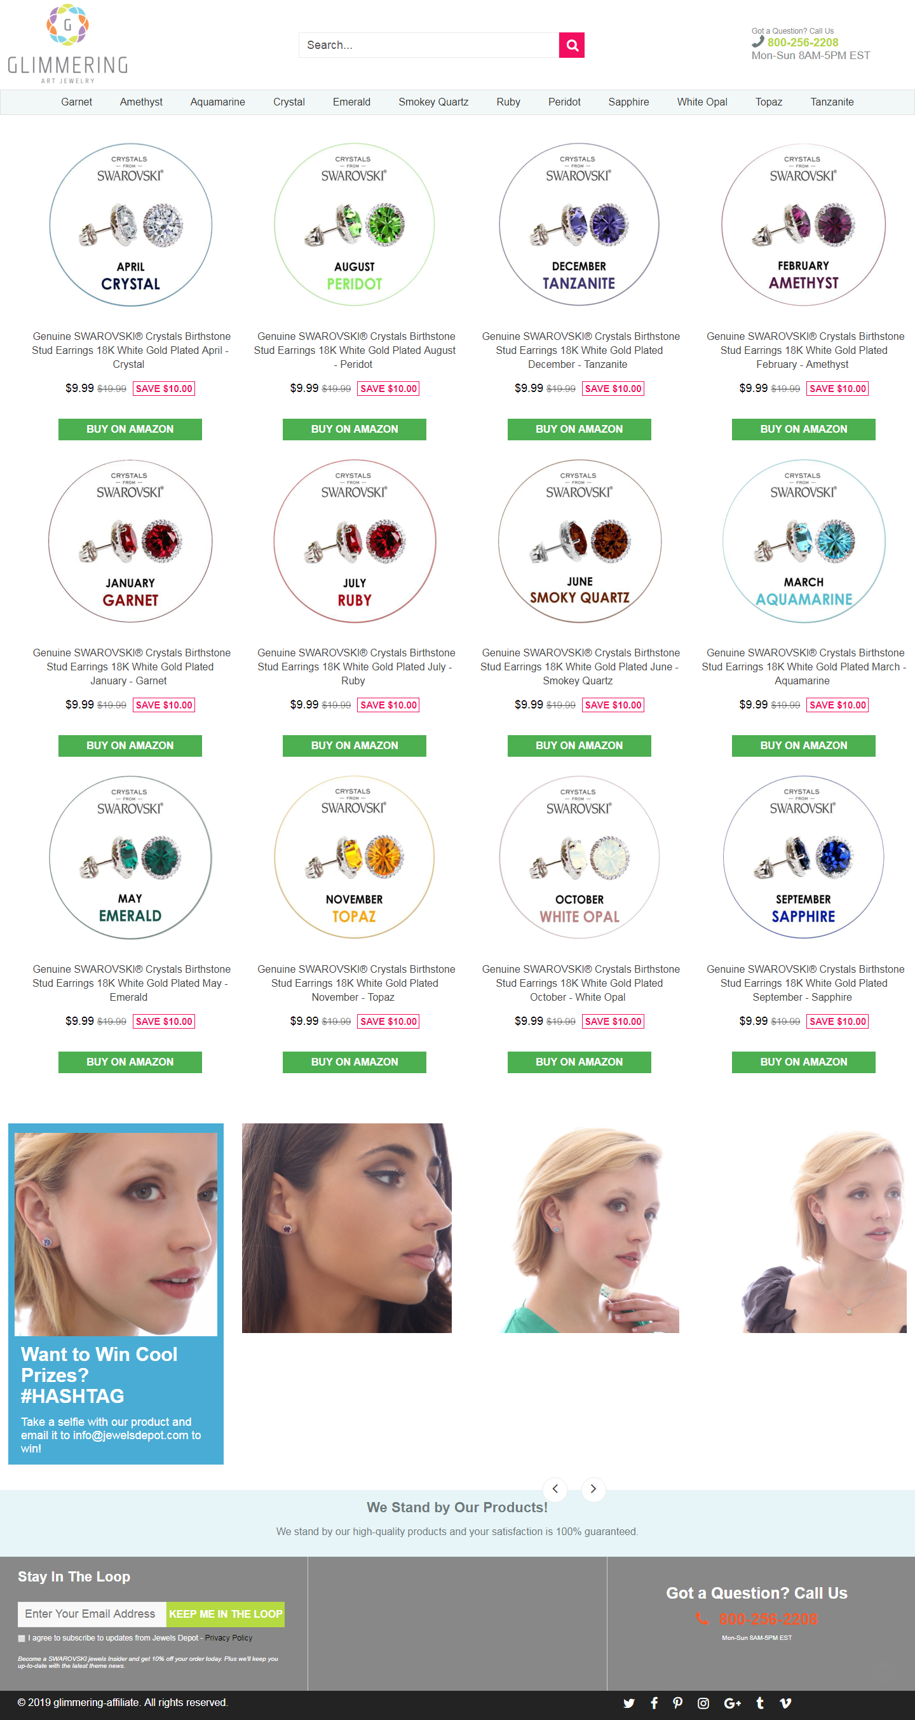The width and height of the screenshot is (915, 1720).
Task: Click the magnifier search button
Action: pos(572,45)
